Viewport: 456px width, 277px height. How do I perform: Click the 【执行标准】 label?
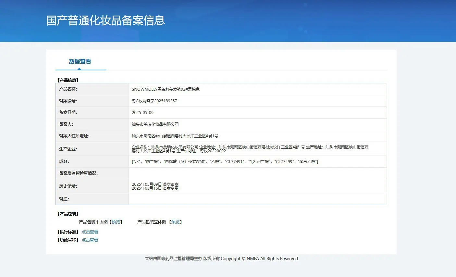(68, 232)
